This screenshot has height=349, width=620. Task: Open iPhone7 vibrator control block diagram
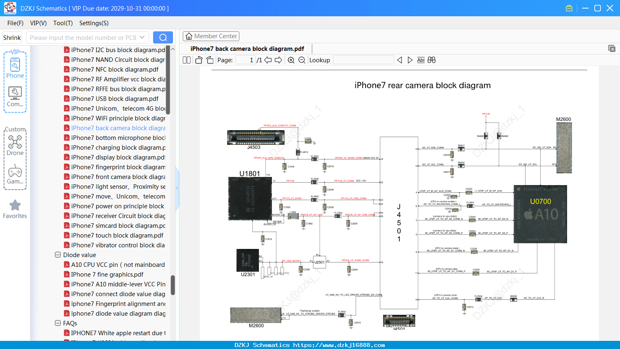pyautogui.click(x=118, y=245)
